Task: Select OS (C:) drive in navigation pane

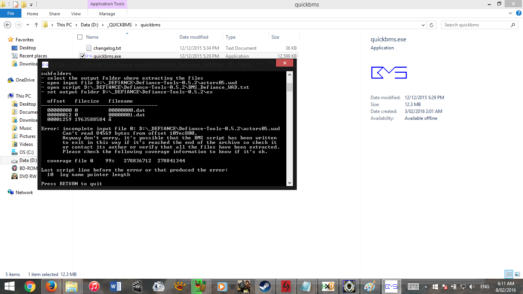Action: (26, 152)
